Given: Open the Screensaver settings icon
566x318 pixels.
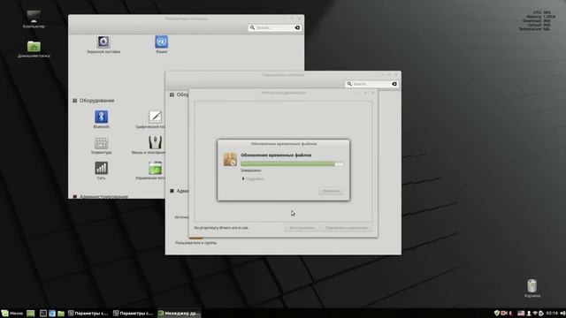Looking at the screenshot, I should point(103,42).
